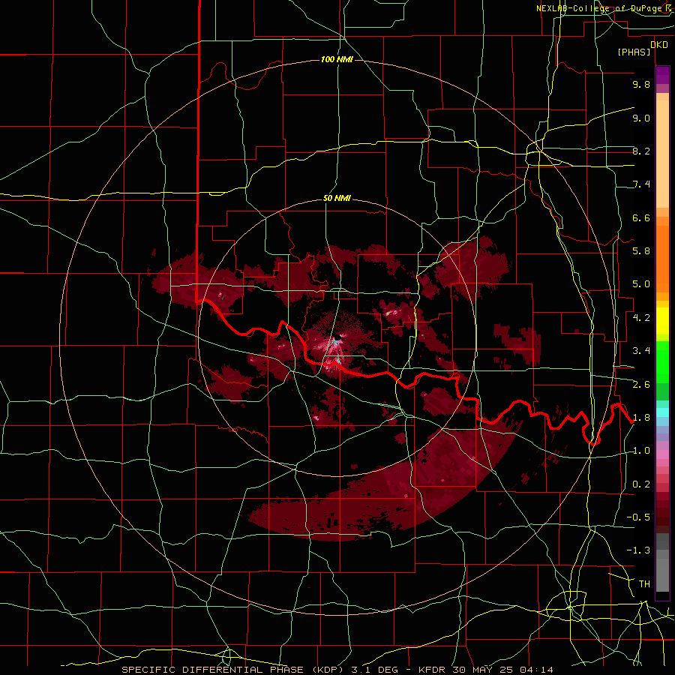Click the 3.4 color scale value
The image size is (675, 675).
click(x=641, y=351)
